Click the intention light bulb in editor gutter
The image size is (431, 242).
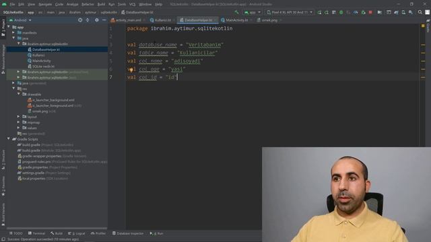coord(132,70)
